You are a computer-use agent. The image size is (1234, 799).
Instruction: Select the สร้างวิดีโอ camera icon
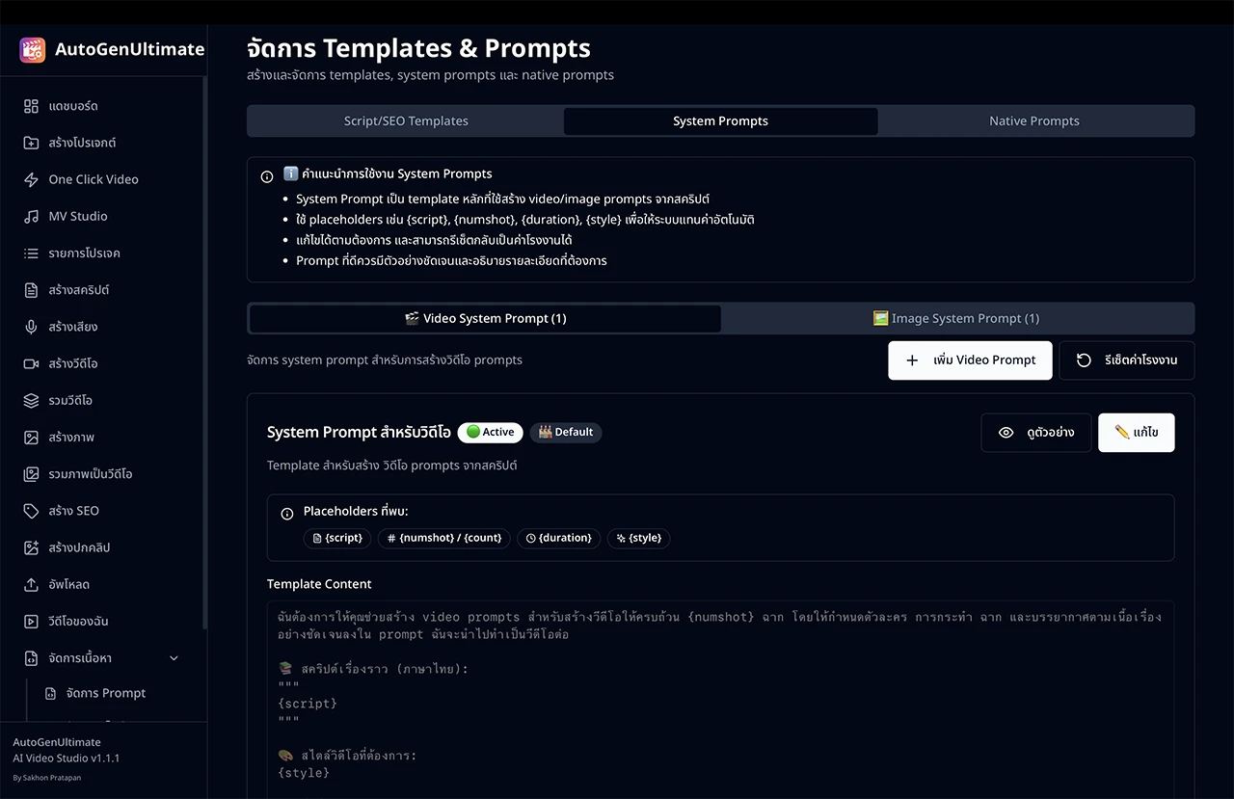coord(31,363)
